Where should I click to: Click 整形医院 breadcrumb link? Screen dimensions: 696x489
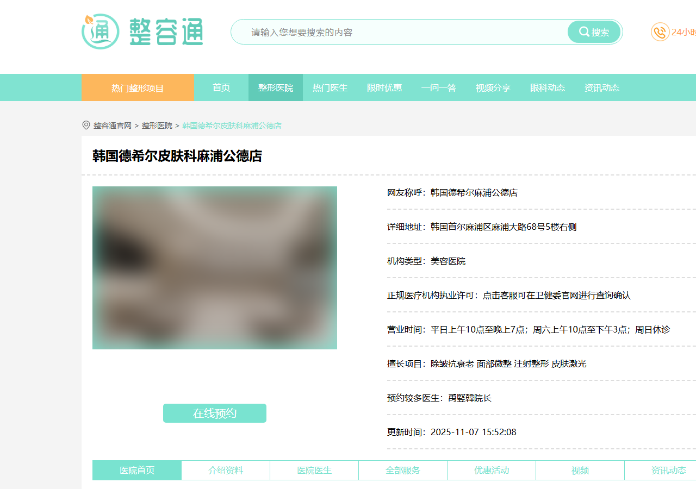[157, 126]
